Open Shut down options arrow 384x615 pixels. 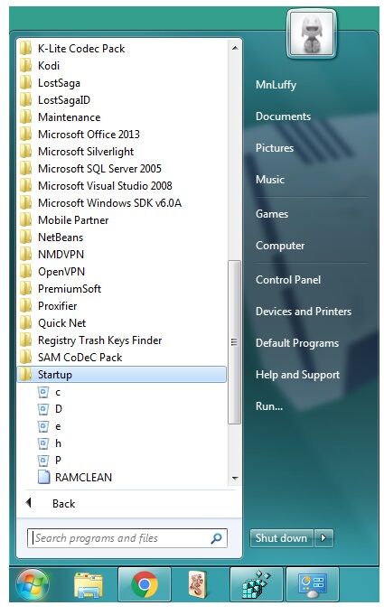(323, 537)
